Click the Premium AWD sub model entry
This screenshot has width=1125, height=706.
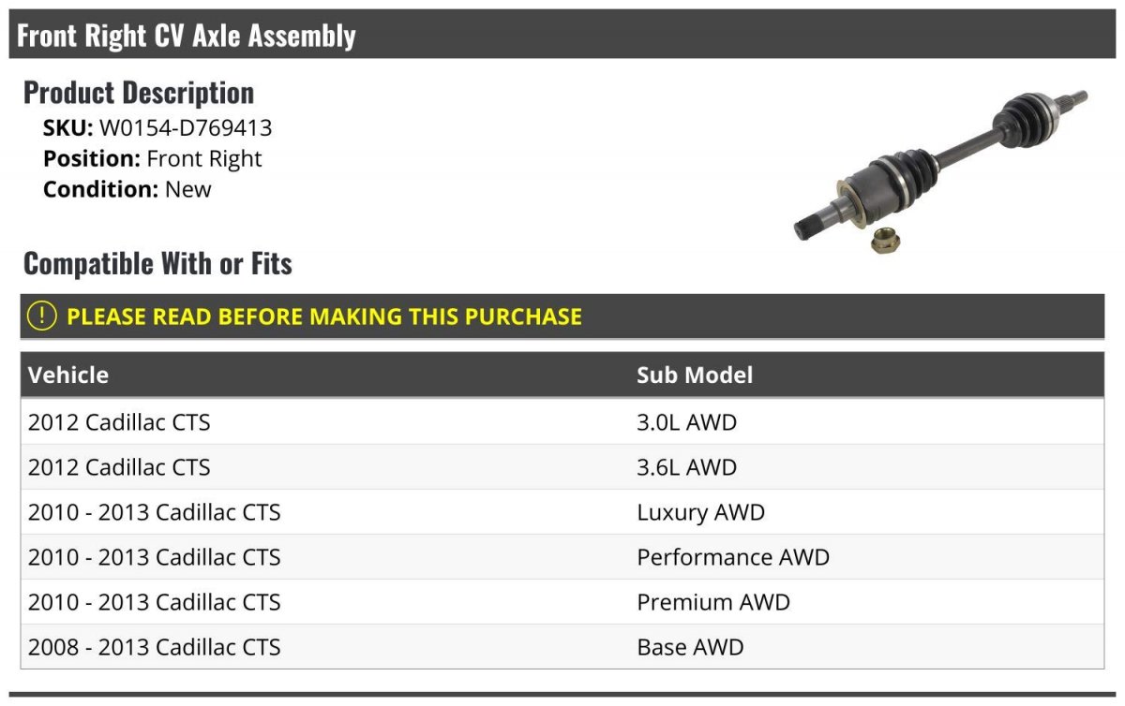[713, 602]
